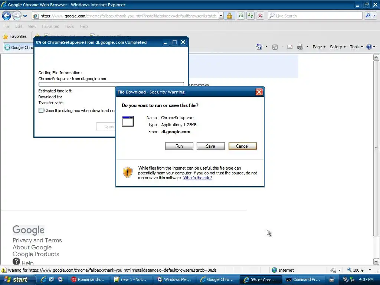Click the Forward navigation arrow
The height and width of the screenshot is (285, 380).
click(x=17, y=16)
